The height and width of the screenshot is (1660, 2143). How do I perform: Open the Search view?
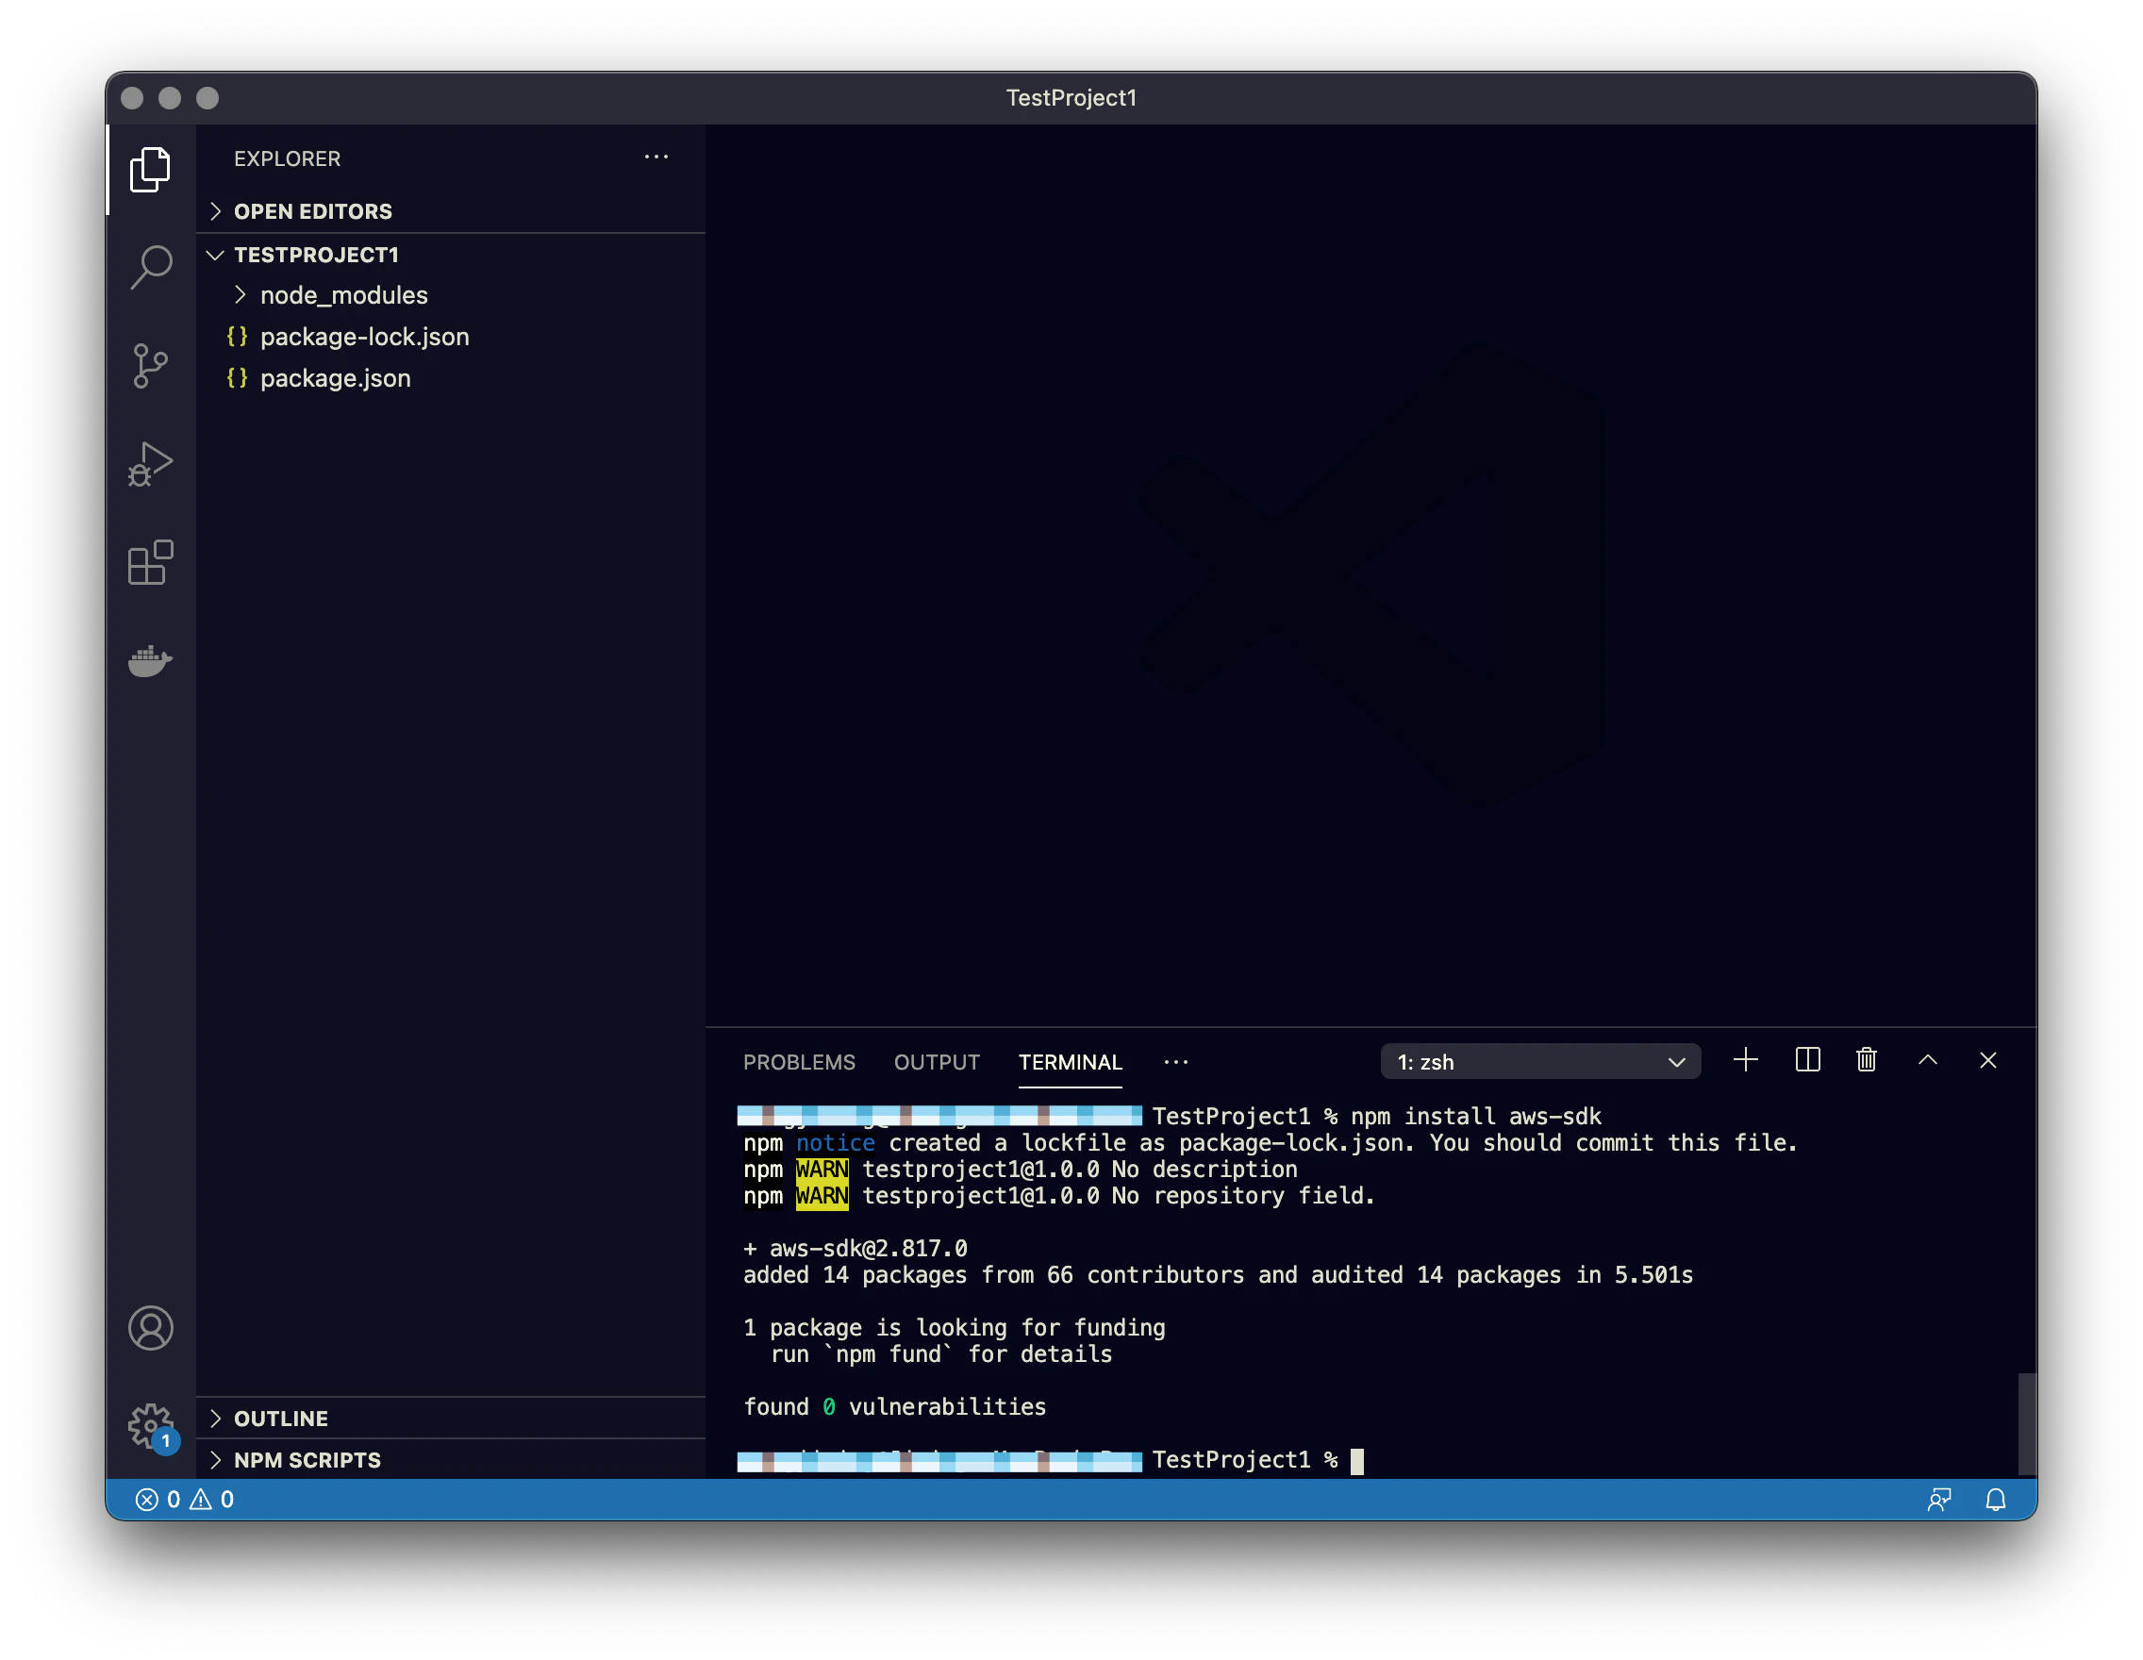pyautogui.click(x=150, y=267)
